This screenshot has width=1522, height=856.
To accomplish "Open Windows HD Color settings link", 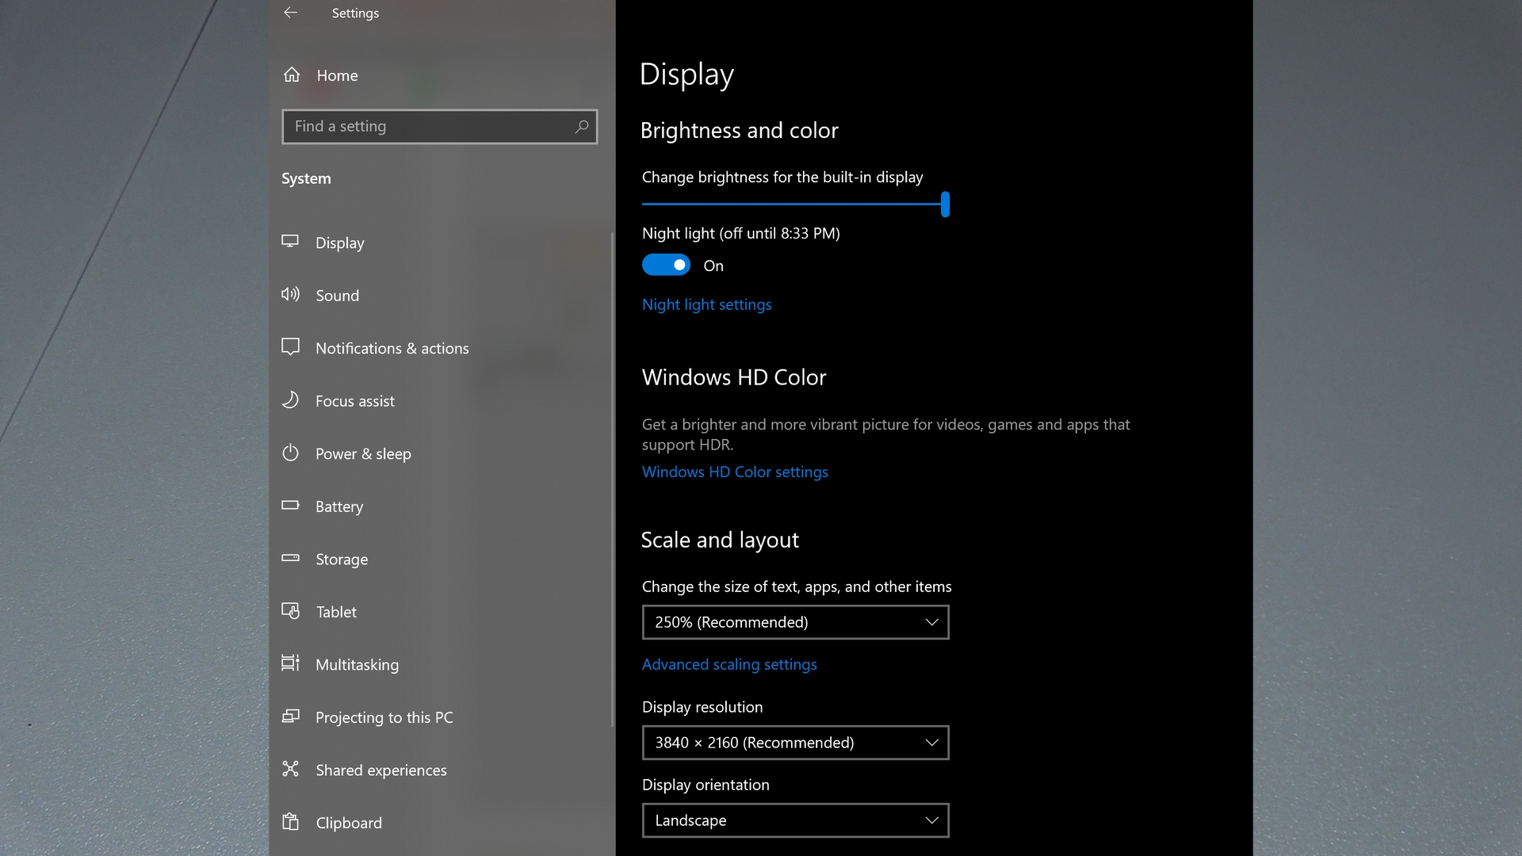I will coord(735,472).
